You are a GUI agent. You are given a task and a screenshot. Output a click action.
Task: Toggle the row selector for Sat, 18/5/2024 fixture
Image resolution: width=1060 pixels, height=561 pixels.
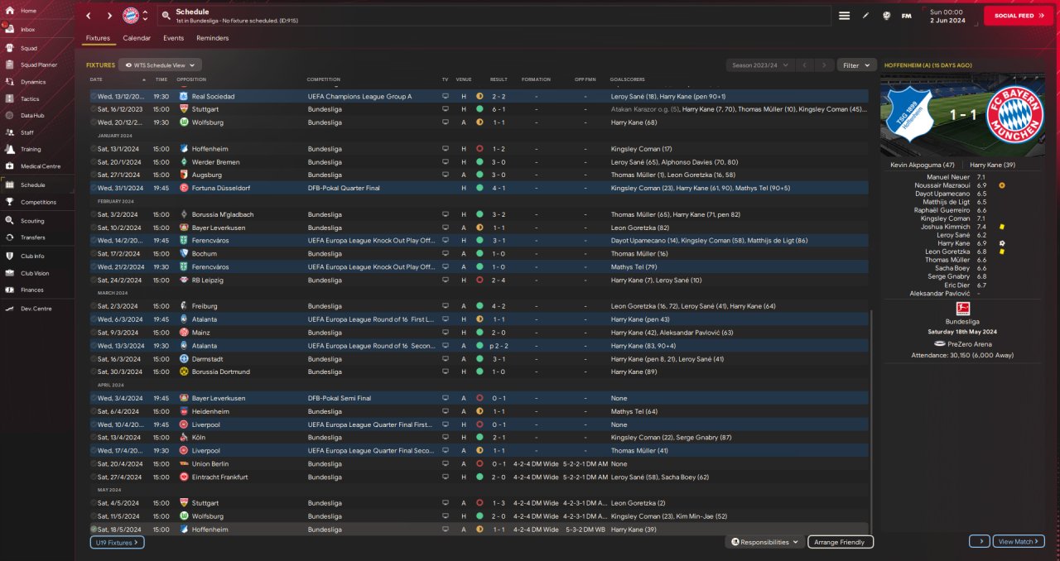(x=94, y=530)
